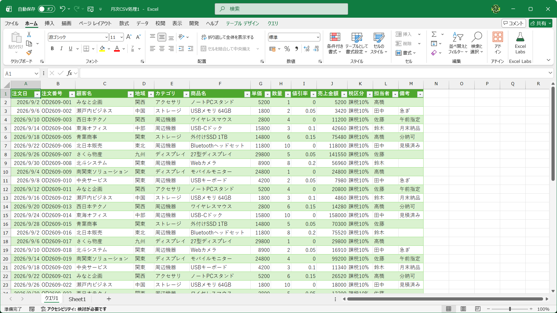Collapse the ribbon with chevron

pos(549,60)
